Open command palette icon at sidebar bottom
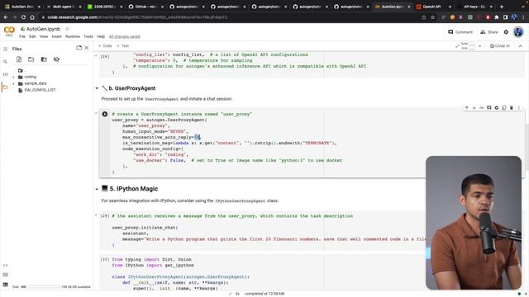The height and width of the screenshot is (297, 529). pyautogui.click(x=5, y=275)
